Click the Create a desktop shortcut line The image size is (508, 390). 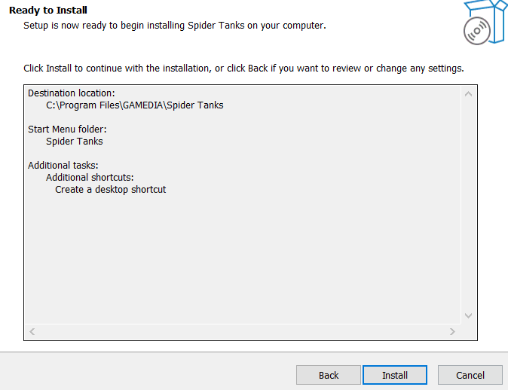click(x=111, y=189)
